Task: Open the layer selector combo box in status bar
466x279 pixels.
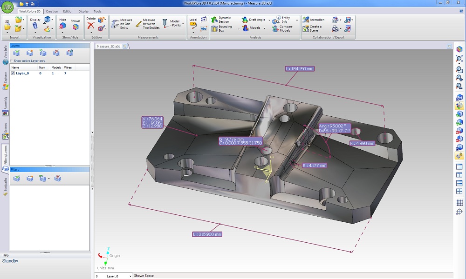Action: (x=130, y=276)
